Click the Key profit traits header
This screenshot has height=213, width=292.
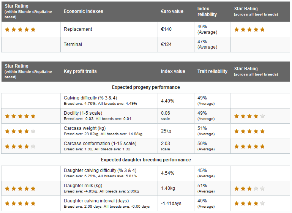coord(80,71)
